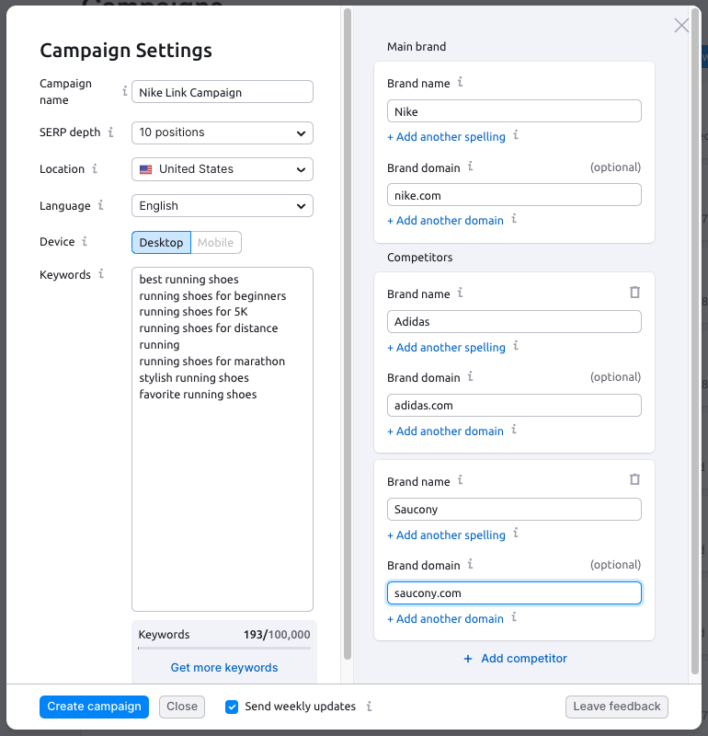The image size is (708, 736).
Task: Click keyword line 'favorite running shoes'
Action: point(198,395)
